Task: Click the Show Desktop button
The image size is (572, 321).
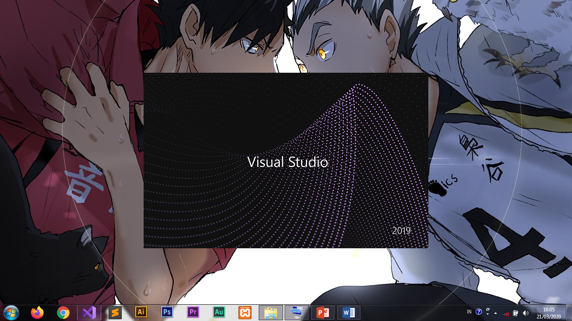Action: (x=569, y=313)
